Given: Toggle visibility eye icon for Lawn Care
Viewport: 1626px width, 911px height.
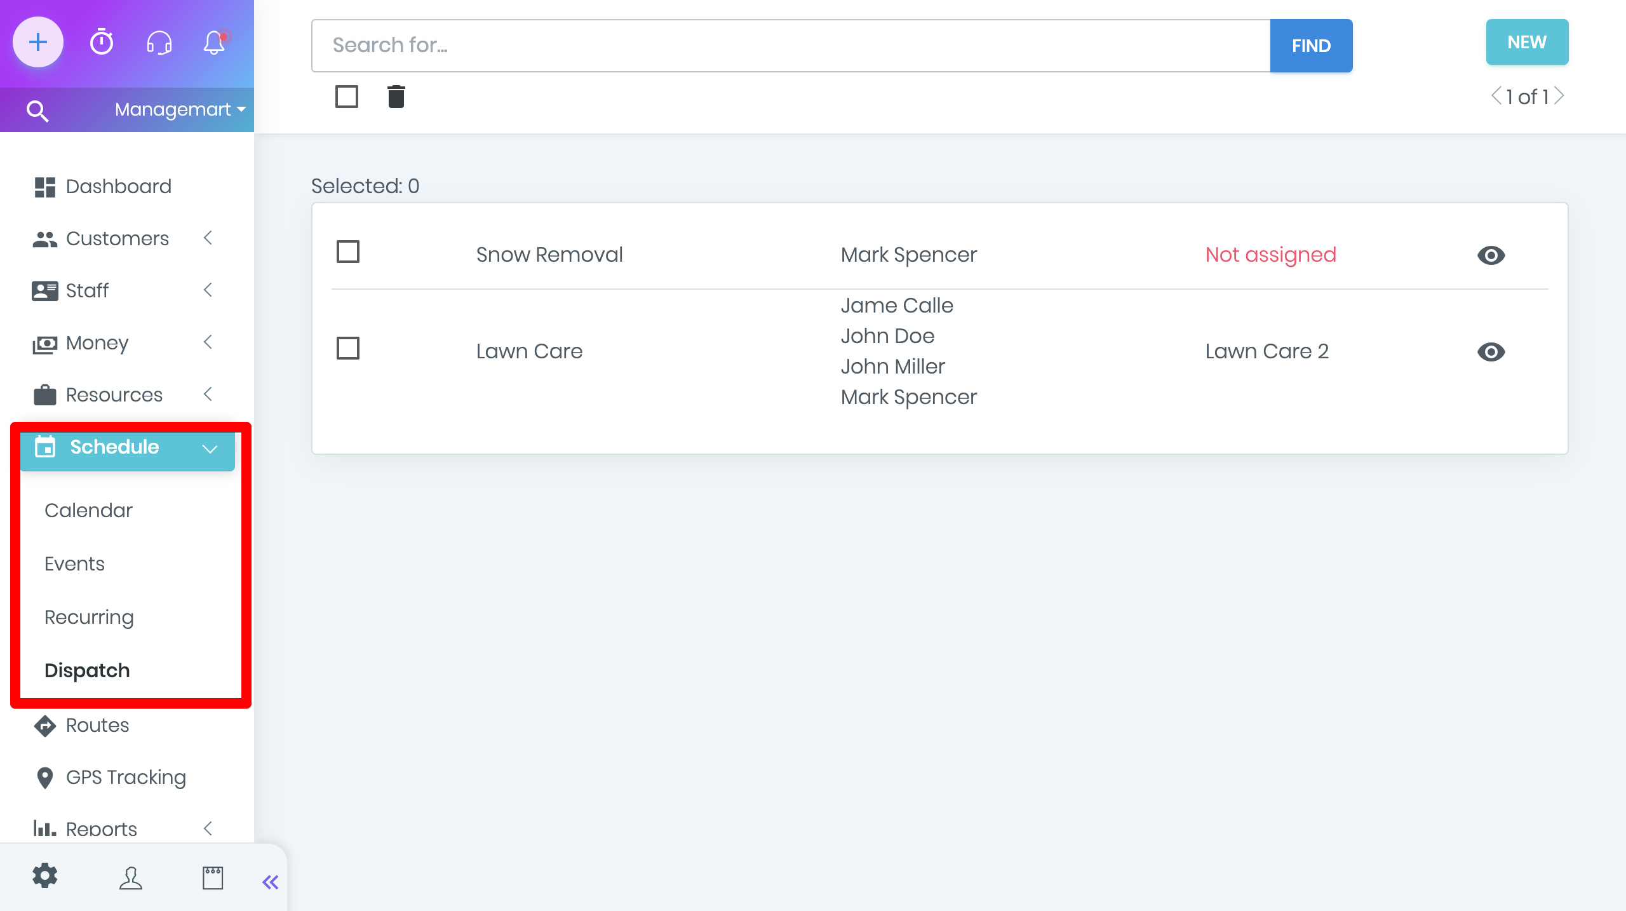Looking at the screenshot, I should [1493, 352].
